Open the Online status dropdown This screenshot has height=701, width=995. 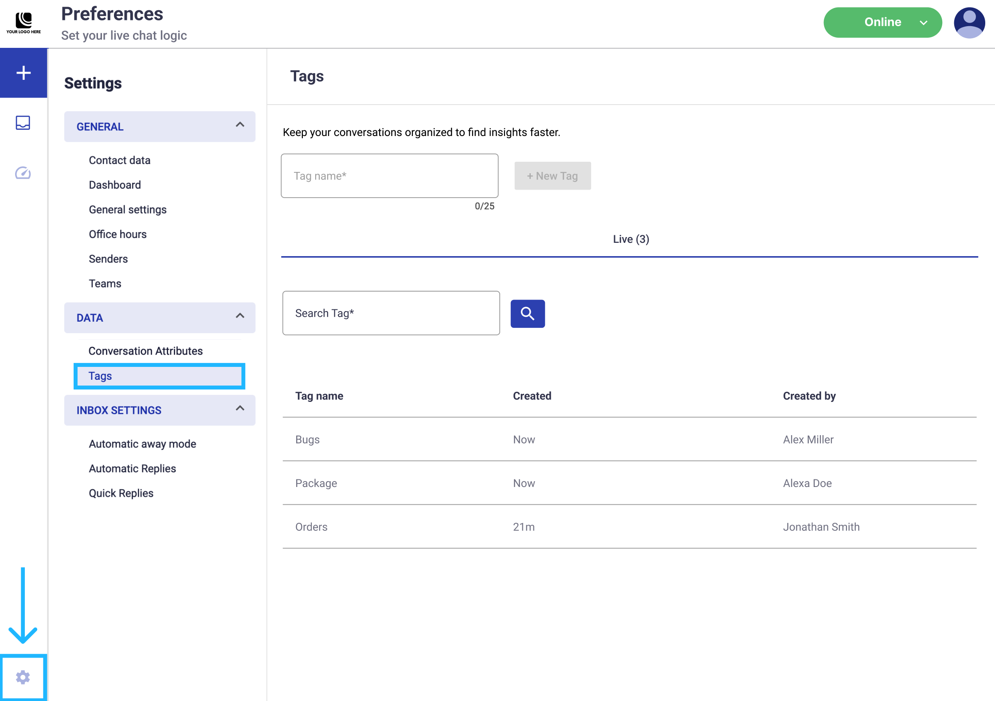point(882,23)
